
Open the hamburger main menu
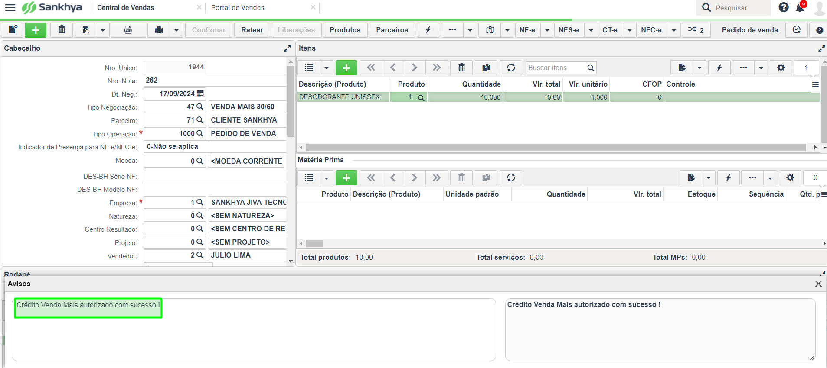(x=10, y=8)
